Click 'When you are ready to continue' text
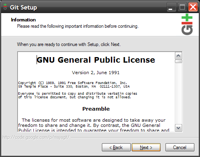 point(69,44)
